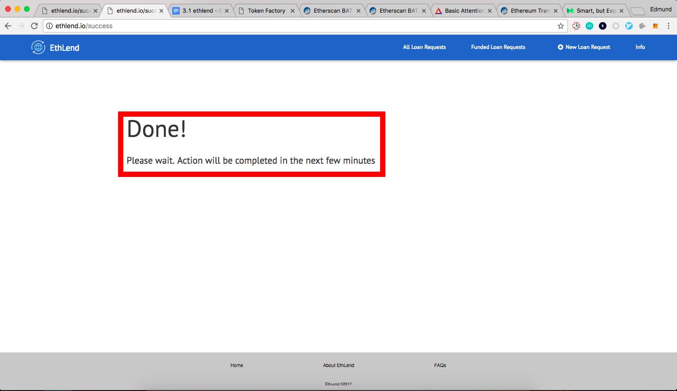Switch to the Ethereum Transaction tab
The image size is (677, 391).
click(x=530, y=11)
